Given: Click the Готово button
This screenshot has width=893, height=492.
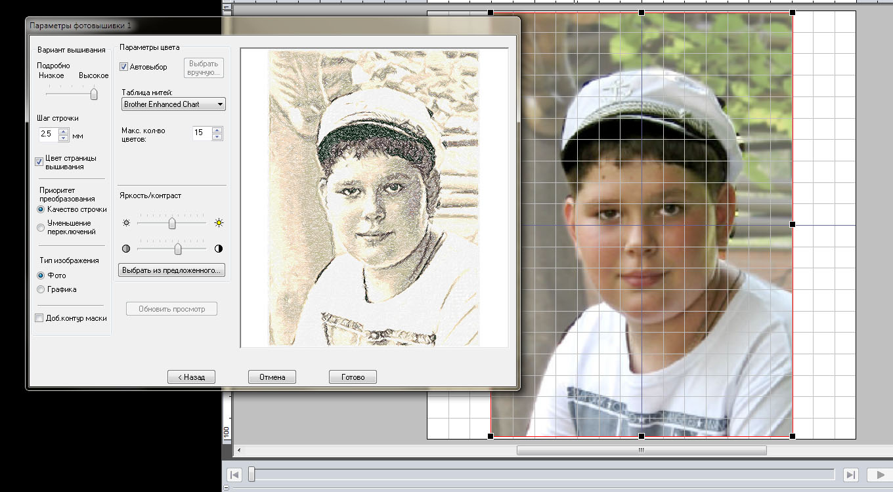Looking at the screenshot, I should tap(353, 377).
